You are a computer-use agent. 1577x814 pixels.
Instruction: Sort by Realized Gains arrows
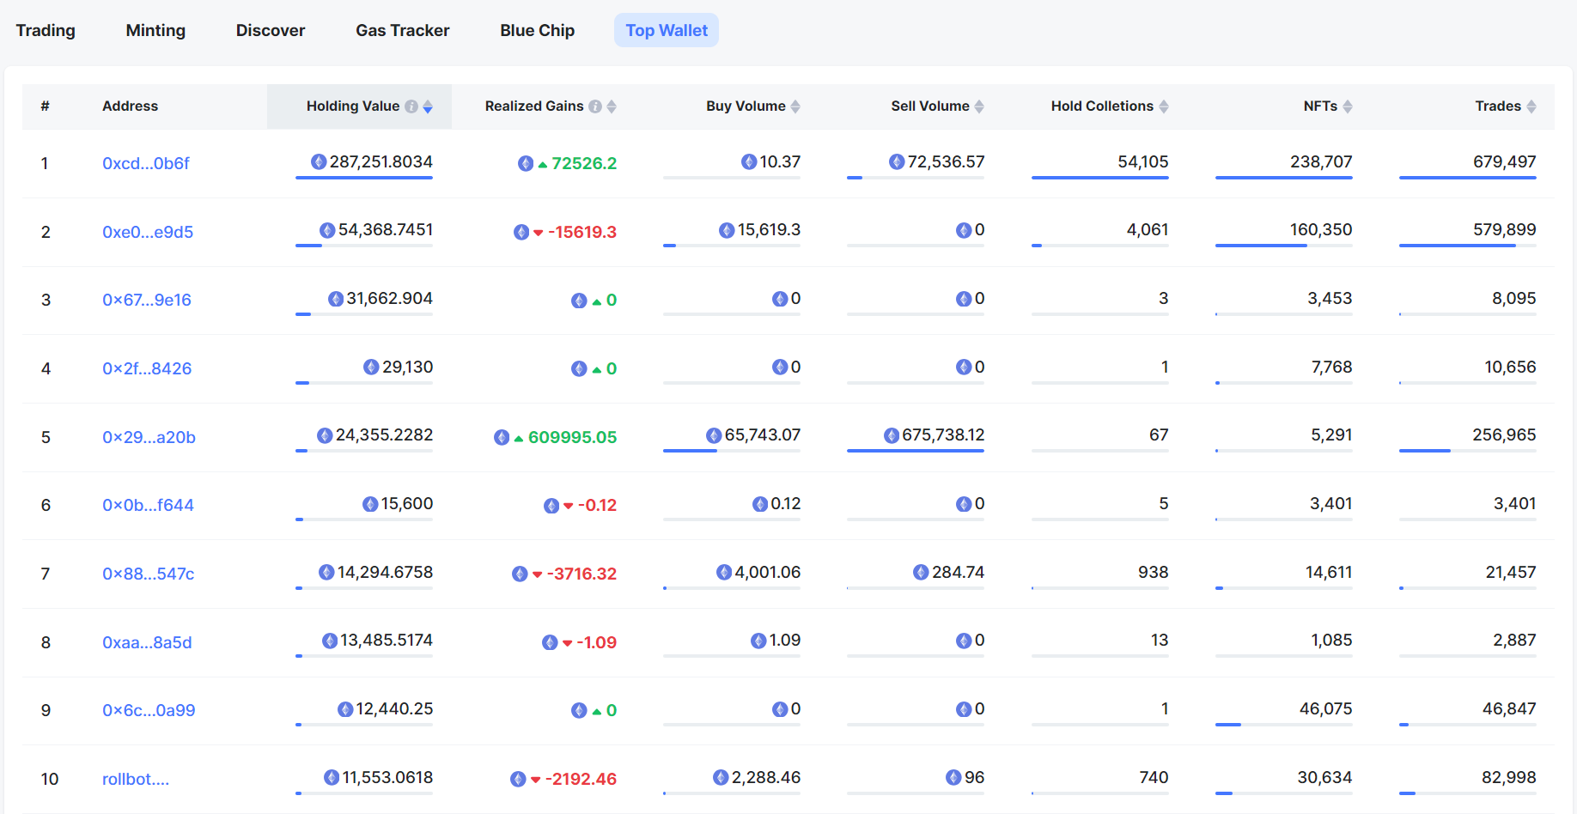(x=612, y=106)
